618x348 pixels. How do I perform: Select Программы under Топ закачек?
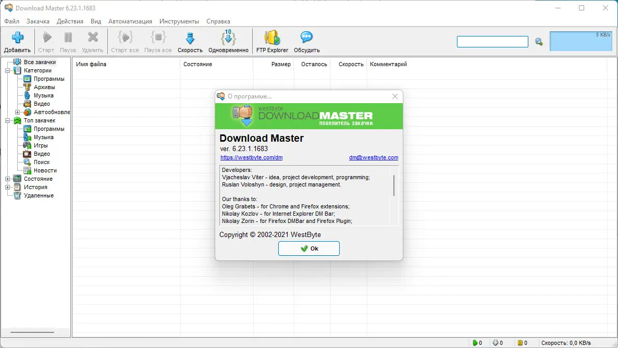pyautogui.click(x=49, y=129)
